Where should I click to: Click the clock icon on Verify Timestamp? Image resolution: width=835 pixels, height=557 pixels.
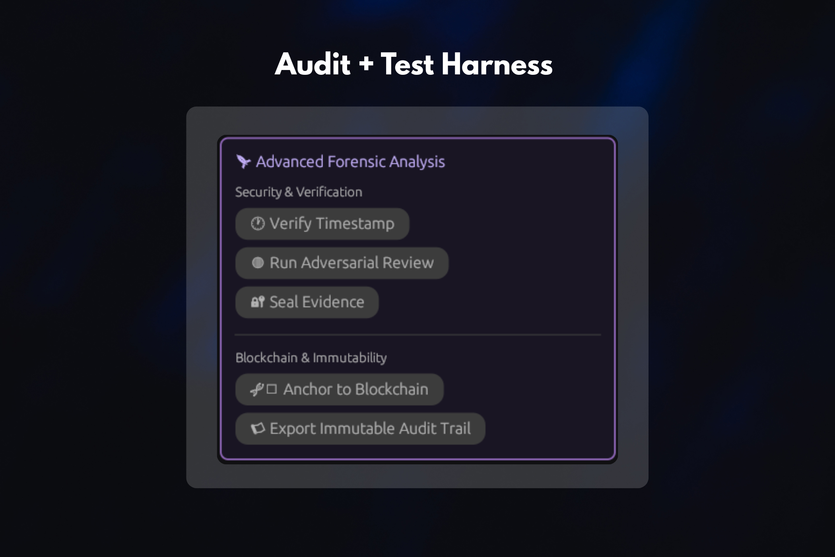click(258, 224)
